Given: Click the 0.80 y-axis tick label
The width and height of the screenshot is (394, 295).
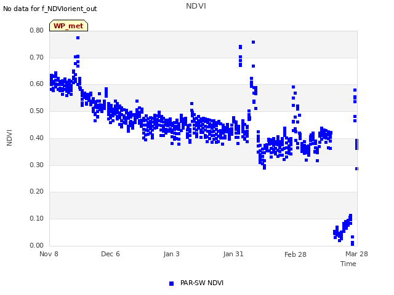Looking at the screenshot, I should [36, 30].
